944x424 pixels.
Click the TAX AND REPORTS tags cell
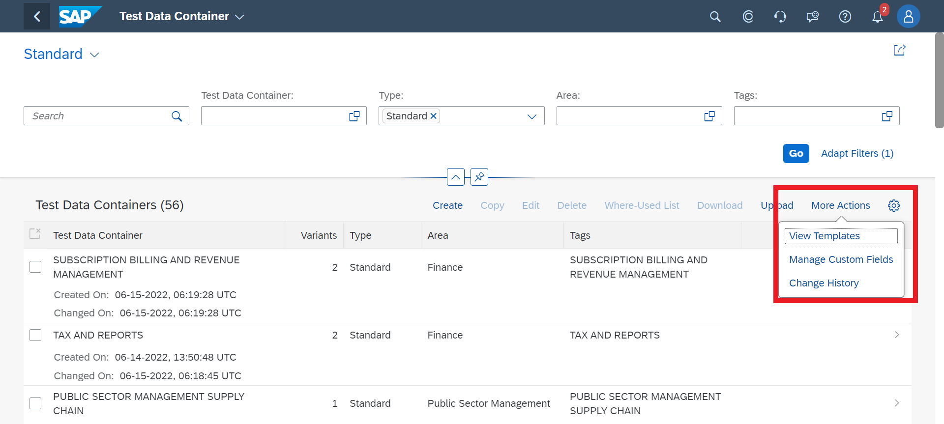(x=615, y=335)
